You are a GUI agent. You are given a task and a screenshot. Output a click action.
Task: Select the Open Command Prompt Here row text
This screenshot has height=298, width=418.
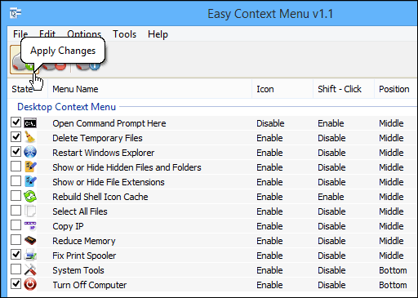tap(109, 123)
